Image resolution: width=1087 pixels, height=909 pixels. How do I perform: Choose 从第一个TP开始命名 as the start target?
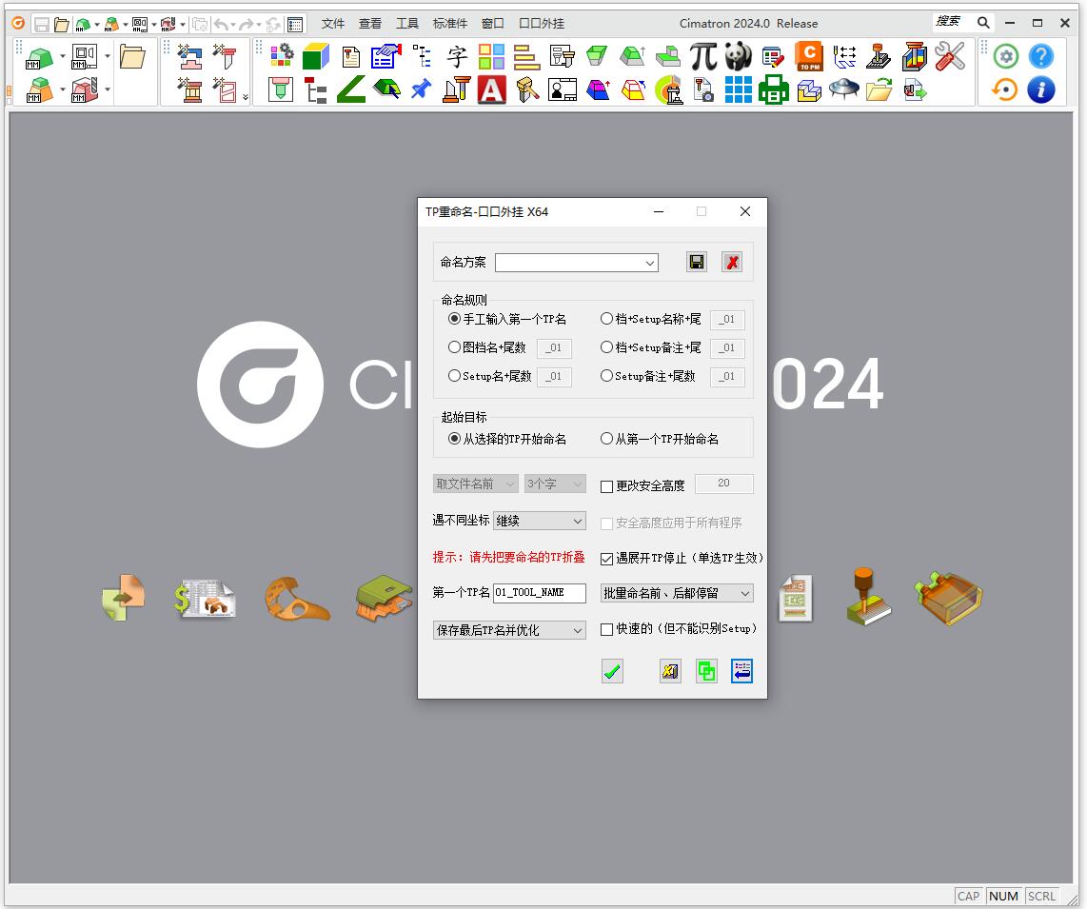(x=607, y=440)
